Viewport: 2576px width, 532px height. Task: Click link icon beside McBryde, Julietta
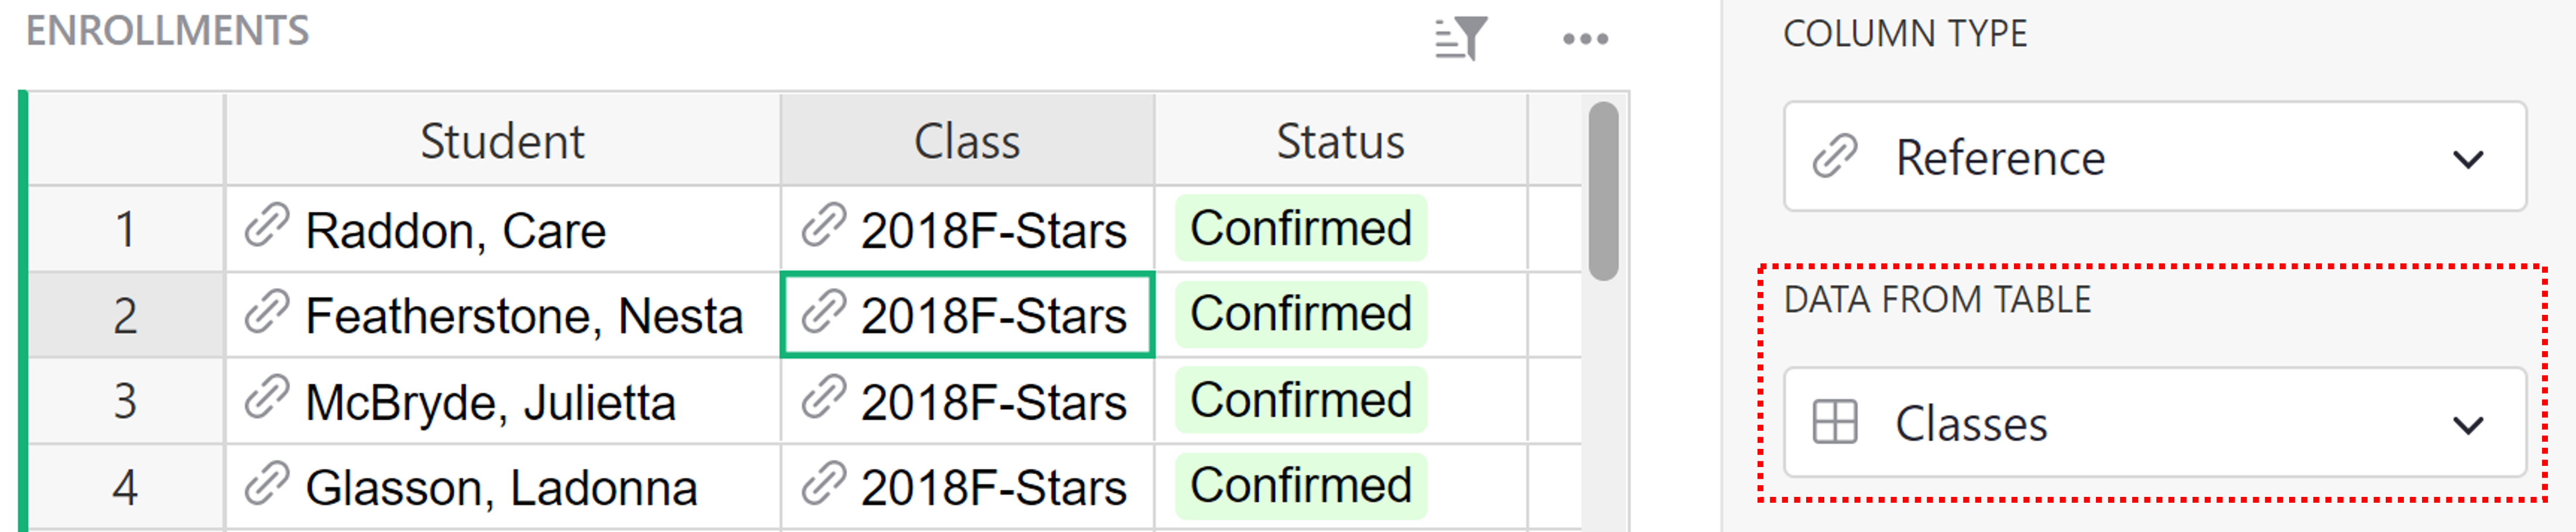coord(267,398)
